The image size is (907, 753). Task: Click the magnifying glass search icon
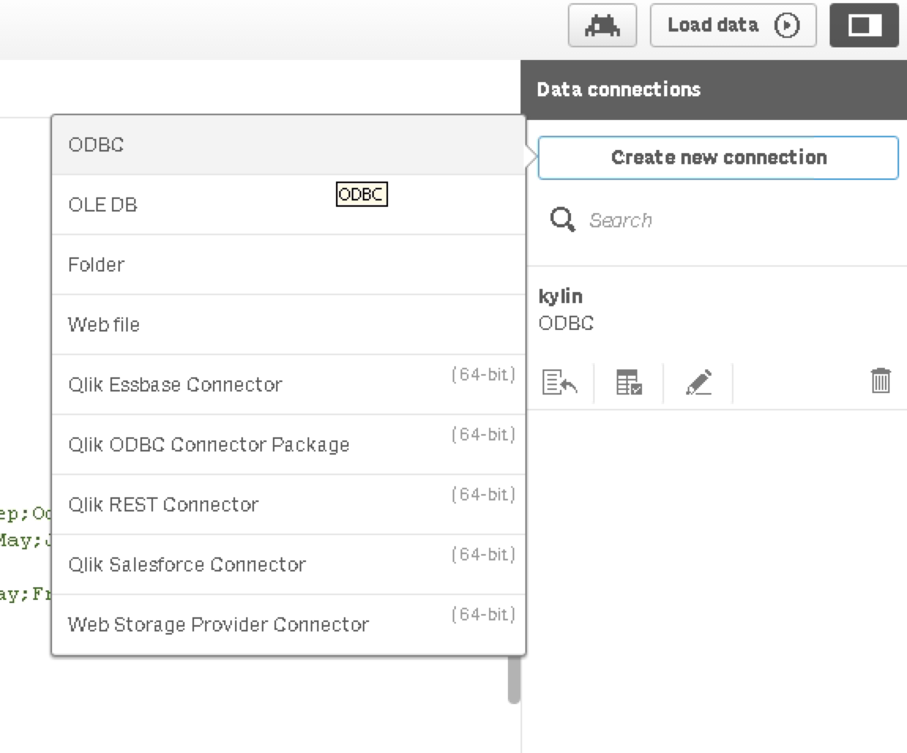[562, 219]
